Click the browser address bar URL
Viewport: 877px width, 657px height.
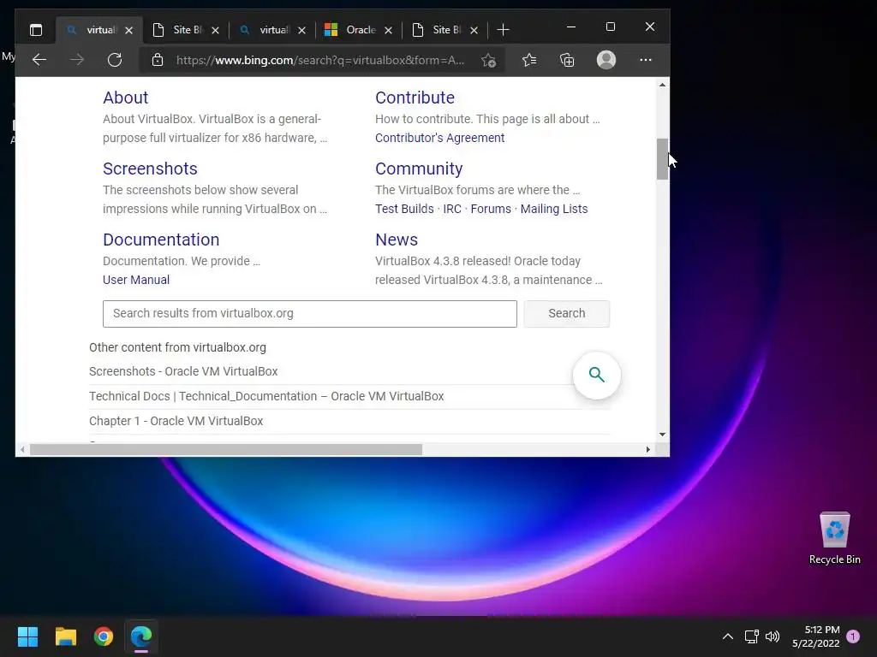[x=320, y=61]
